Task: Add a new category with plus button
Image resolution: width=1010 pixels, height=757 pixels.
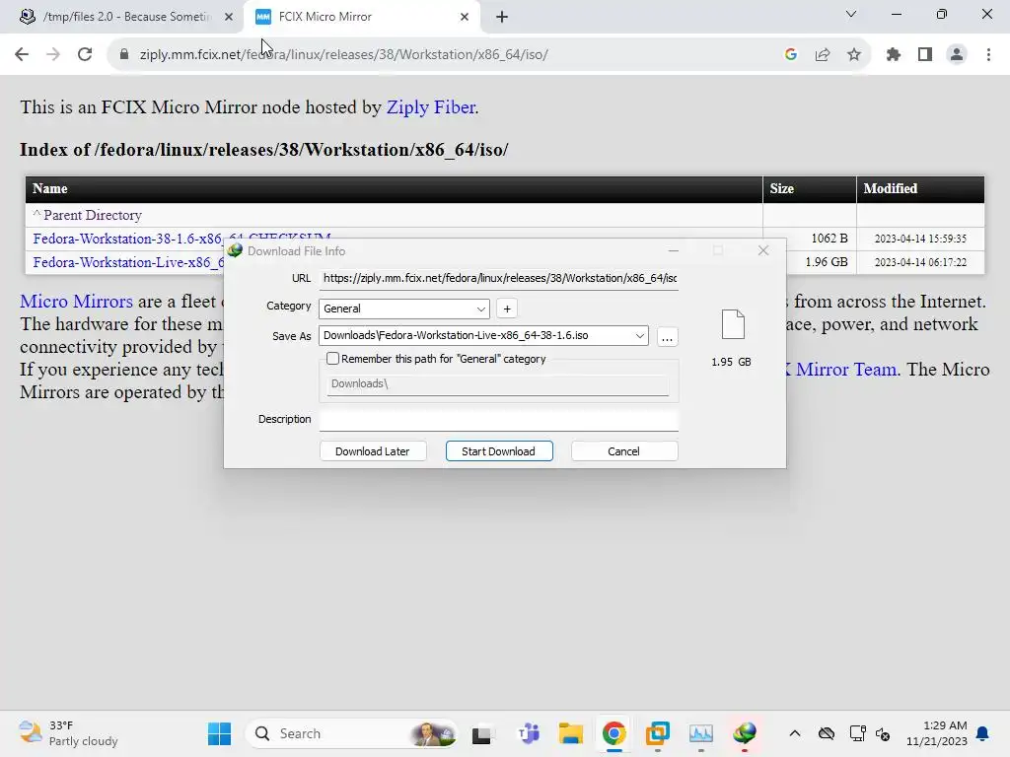Action: (507, 309)
